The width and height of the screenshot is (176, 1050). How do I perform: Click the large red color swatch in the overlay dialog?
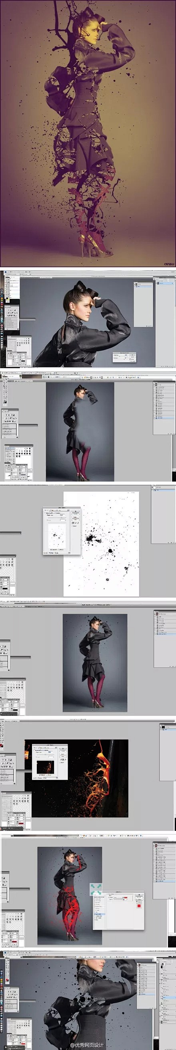pos(139,905)
